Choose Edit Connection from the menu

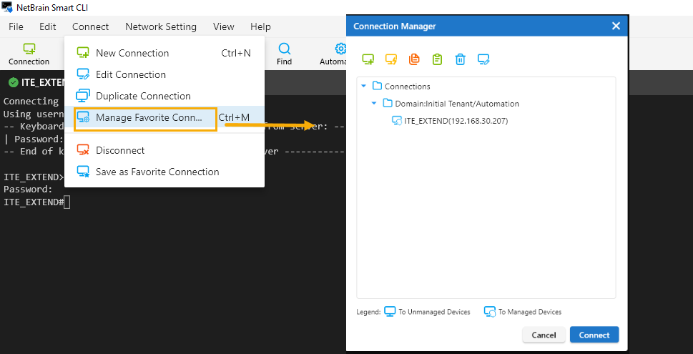(x=164, y=74)
